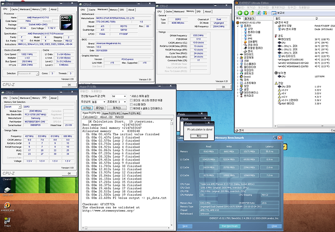The width and height of the screenshot is (335, 232).
Task: Switch to Hyper PI [CPU #2] tab
Action: (x=131, y=113)
